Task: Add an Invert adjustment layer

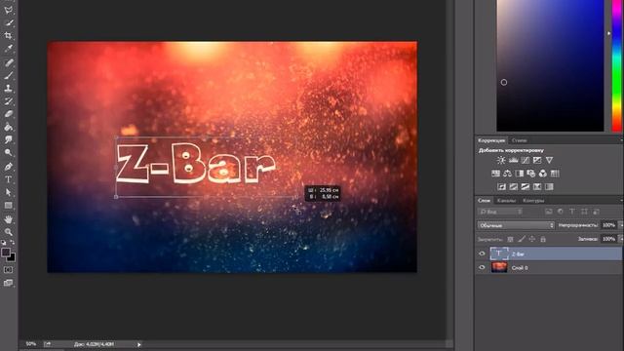Action: pos(502,186)
